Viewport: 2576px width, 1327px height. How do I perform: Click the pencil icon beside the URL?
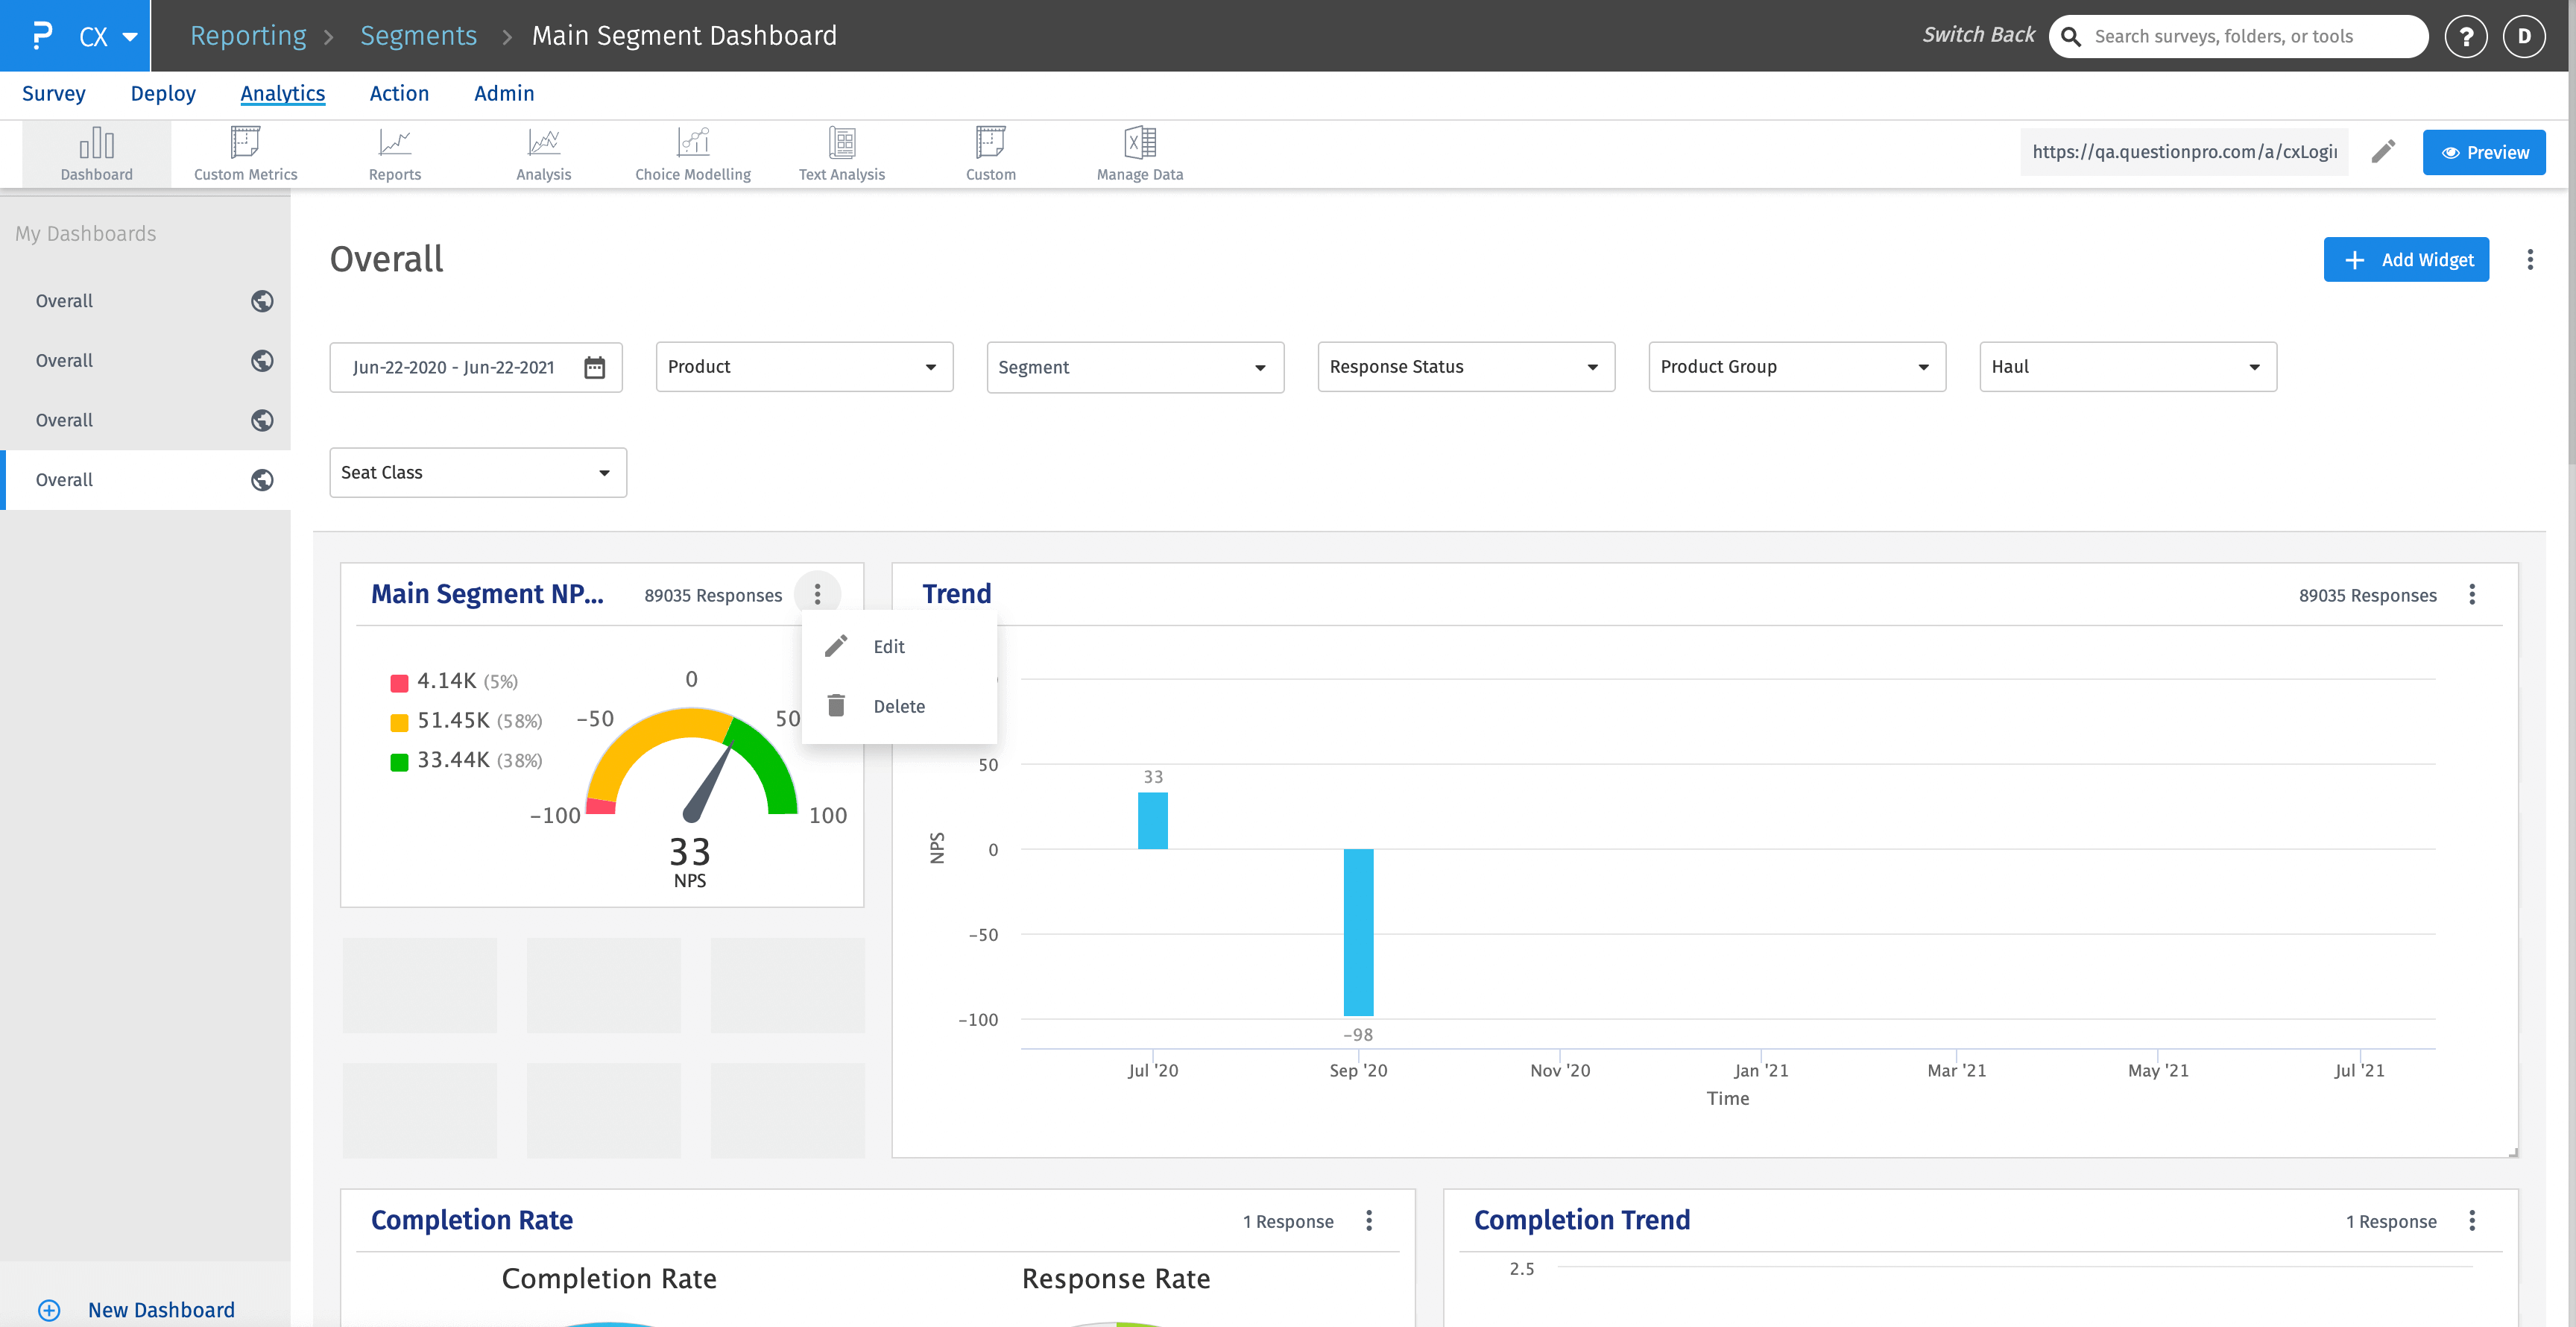tap(2383, 152)
